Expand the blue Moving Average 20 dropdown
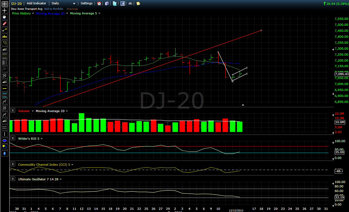349x212 pixels. [67, 13]
